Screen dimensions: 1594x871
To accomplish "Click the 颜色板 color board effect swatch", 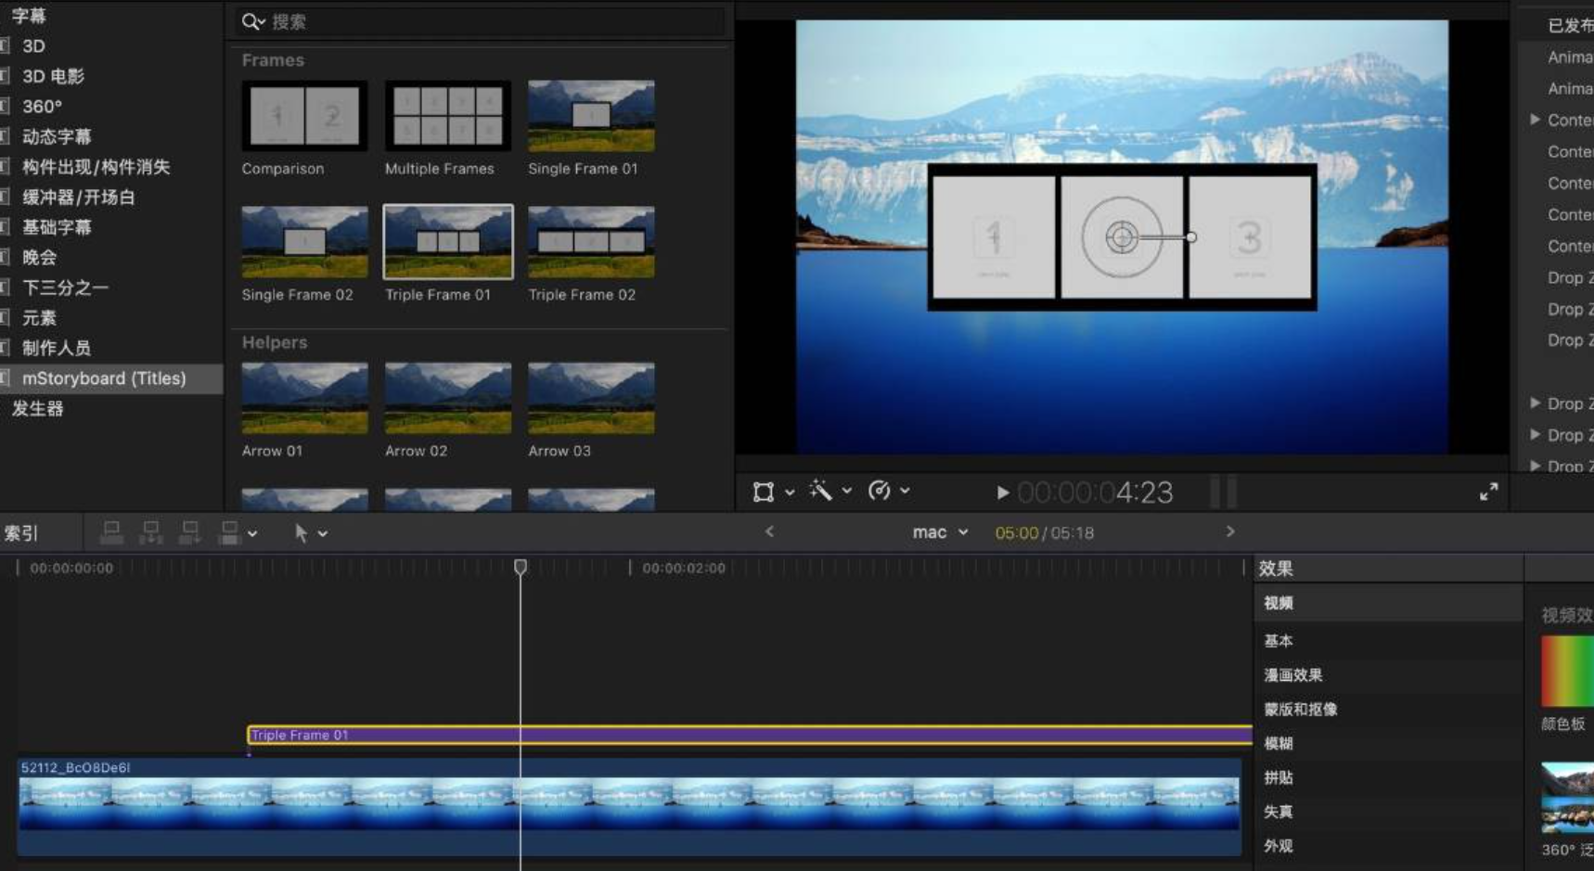I will 1566,671.
